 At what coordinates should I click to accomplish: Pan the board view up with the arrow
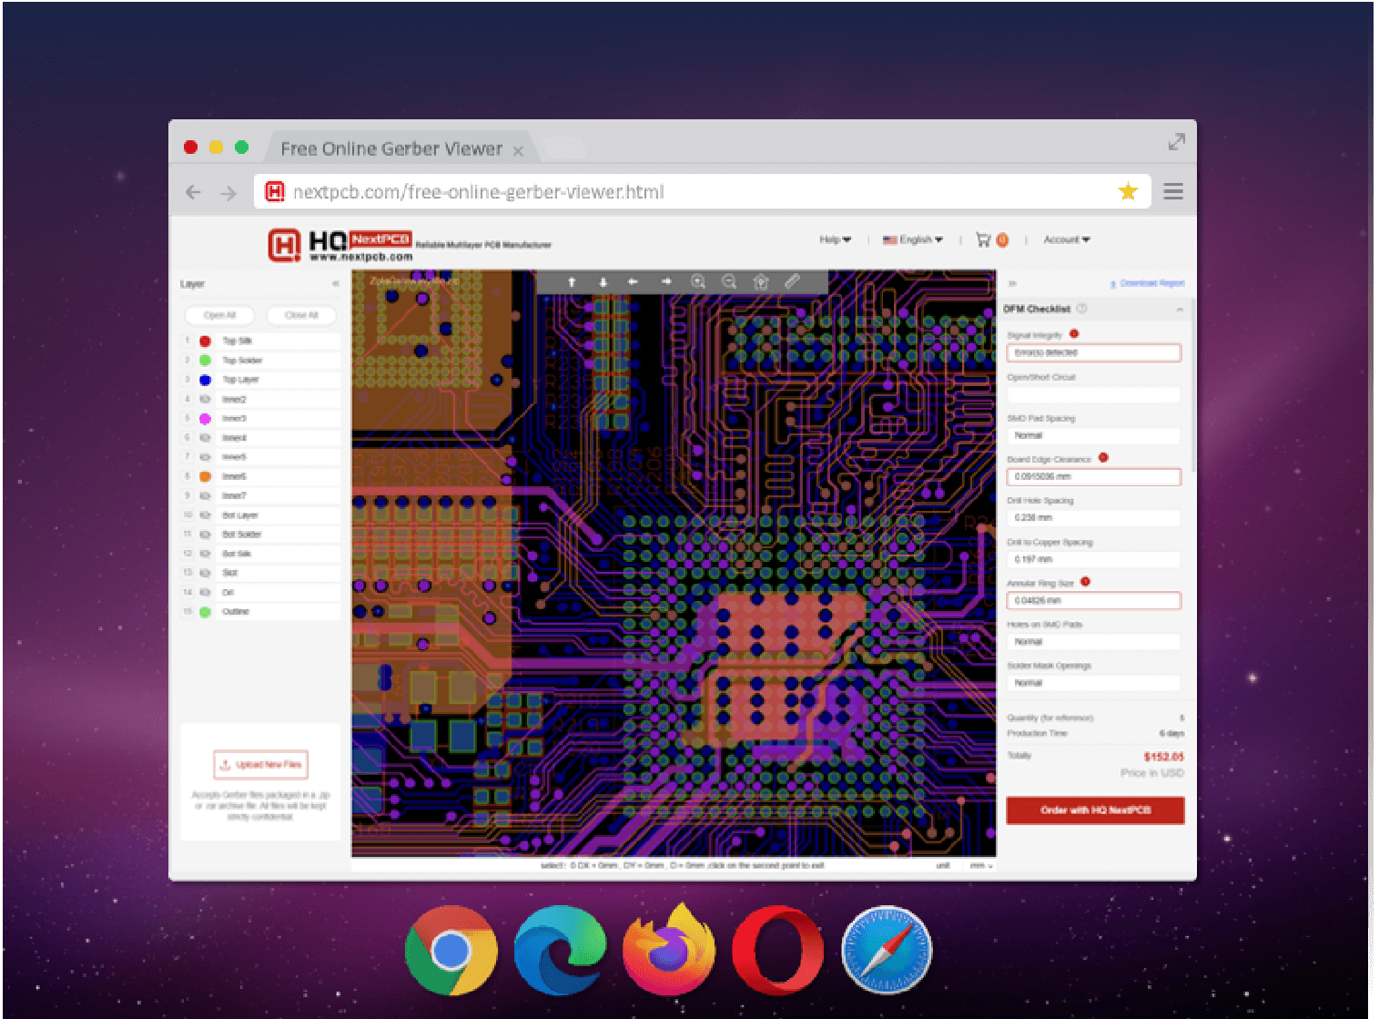572,282
